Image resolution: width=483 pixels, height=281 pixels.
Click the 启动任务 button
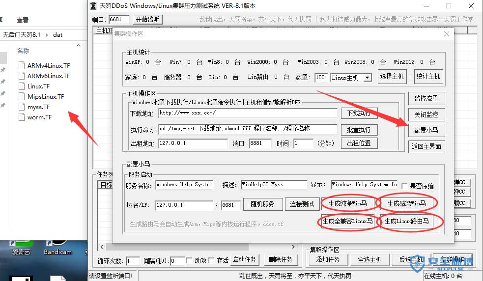[244, 259]
